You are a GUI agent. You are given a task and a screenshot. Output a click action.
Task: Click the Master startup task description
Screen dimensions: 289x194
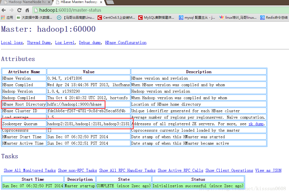click(x=80, y=186)
